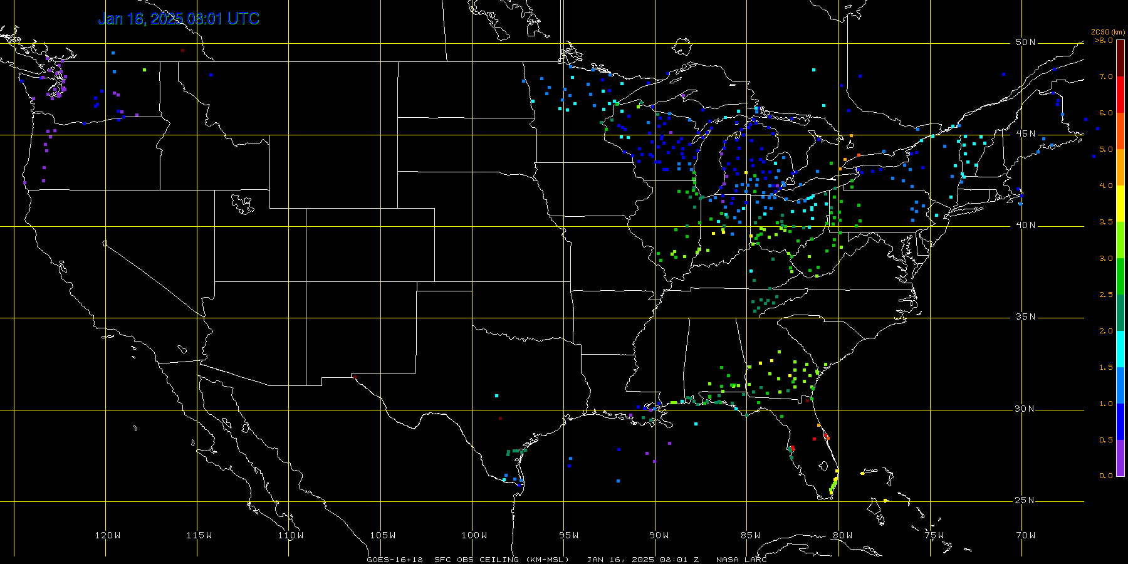The image size is (1128, 564).
Task: Click the Jan 16, 2025 08:01 UTC timestamp
Action: [179, 19]
